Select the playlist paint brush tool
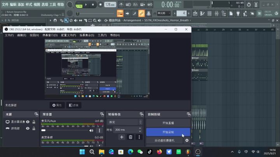The height and width of the screenshot is (157, 280). 66,21
